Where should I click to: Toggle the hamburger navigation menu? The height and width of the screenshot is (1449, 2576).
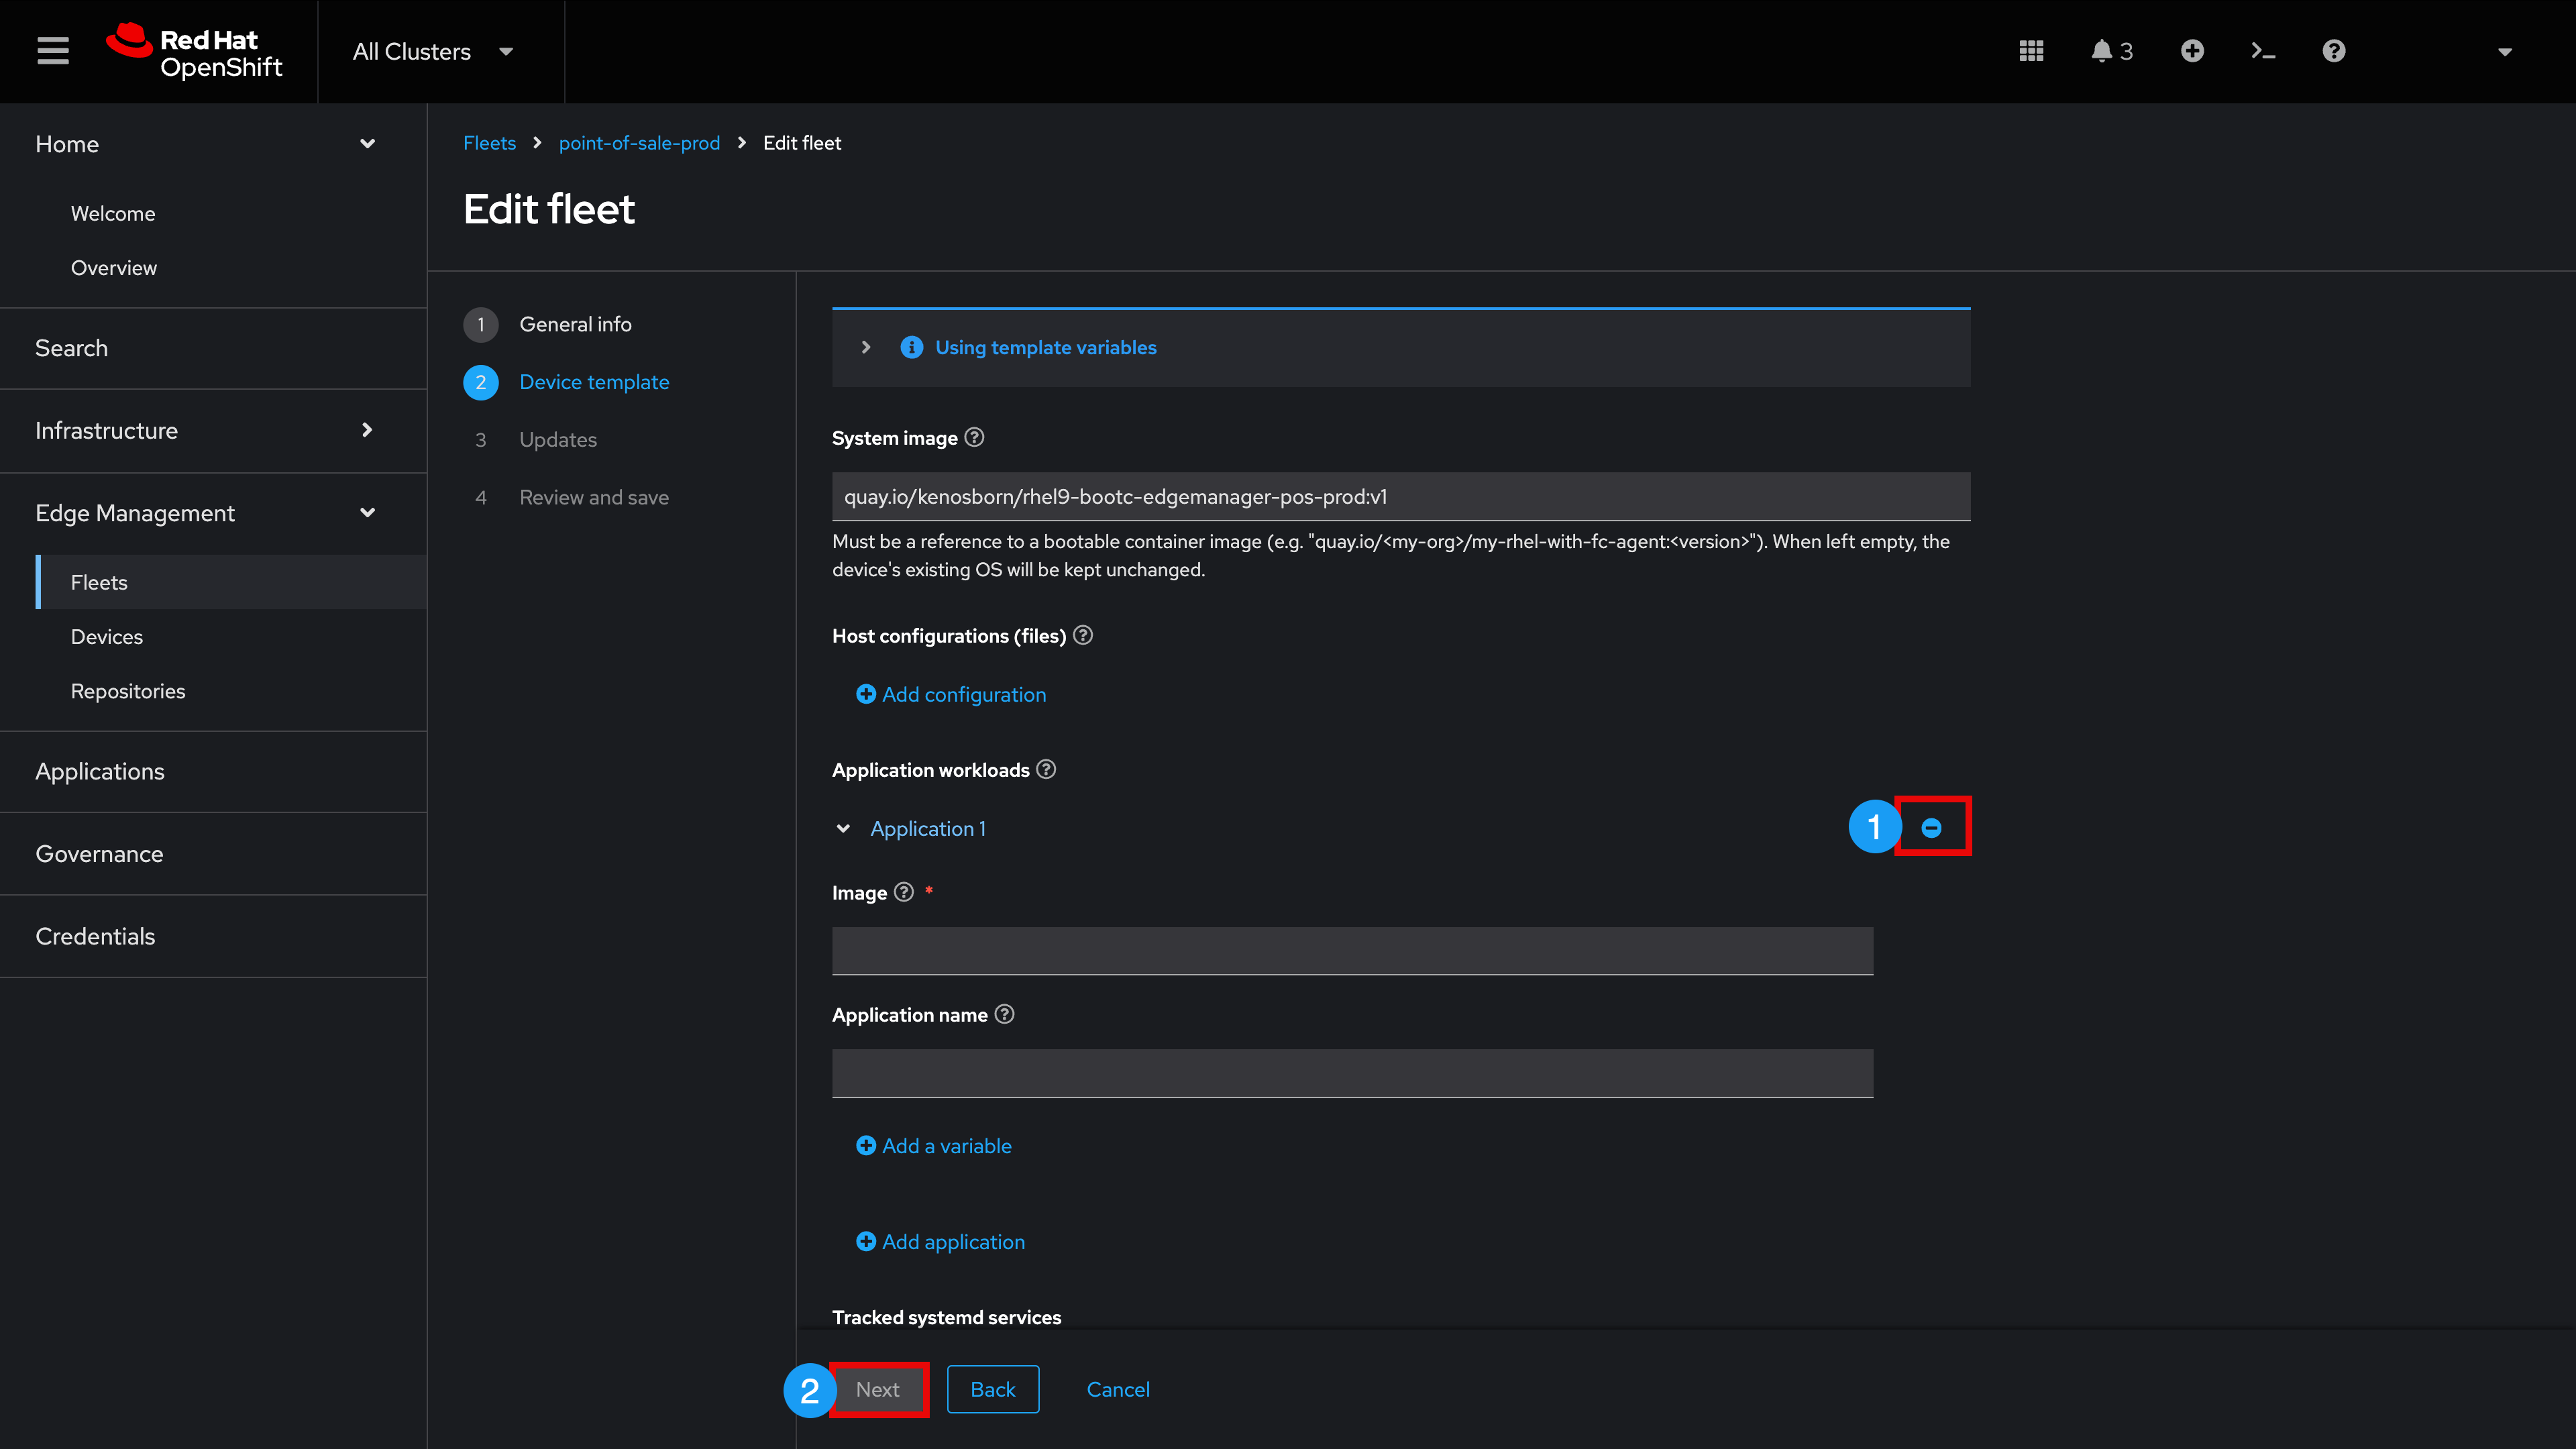coord(53,51)
